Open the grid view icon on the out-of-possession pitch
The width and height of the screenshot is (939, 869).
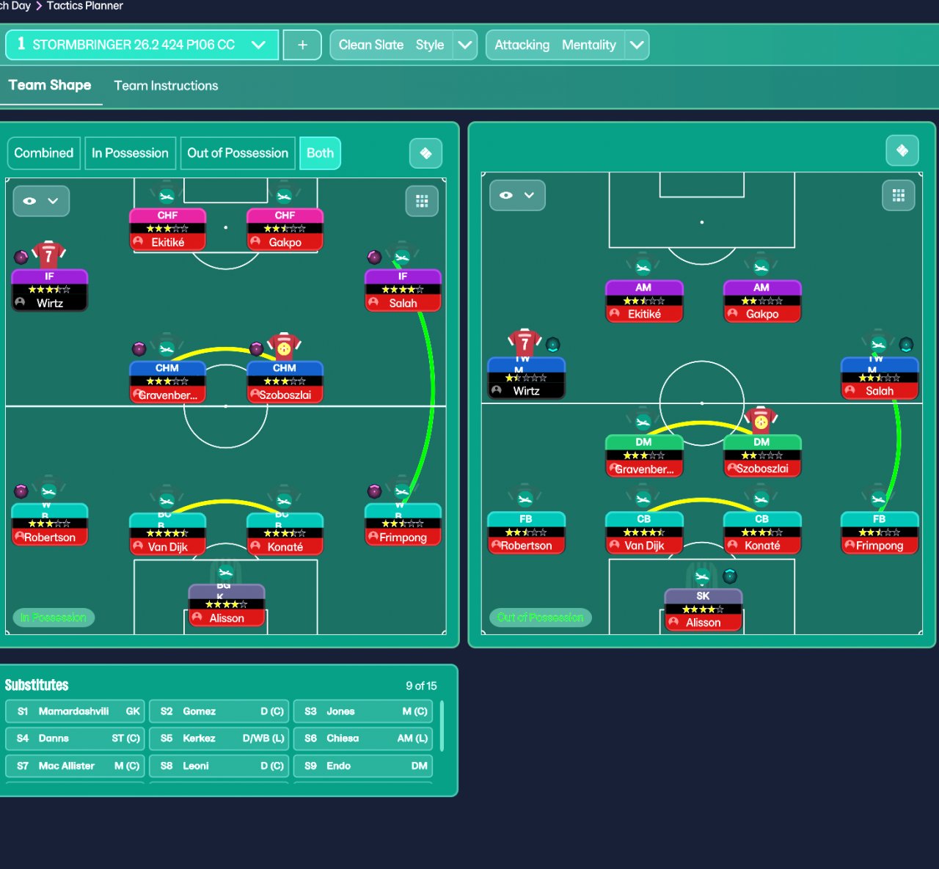tap(899, 195)
